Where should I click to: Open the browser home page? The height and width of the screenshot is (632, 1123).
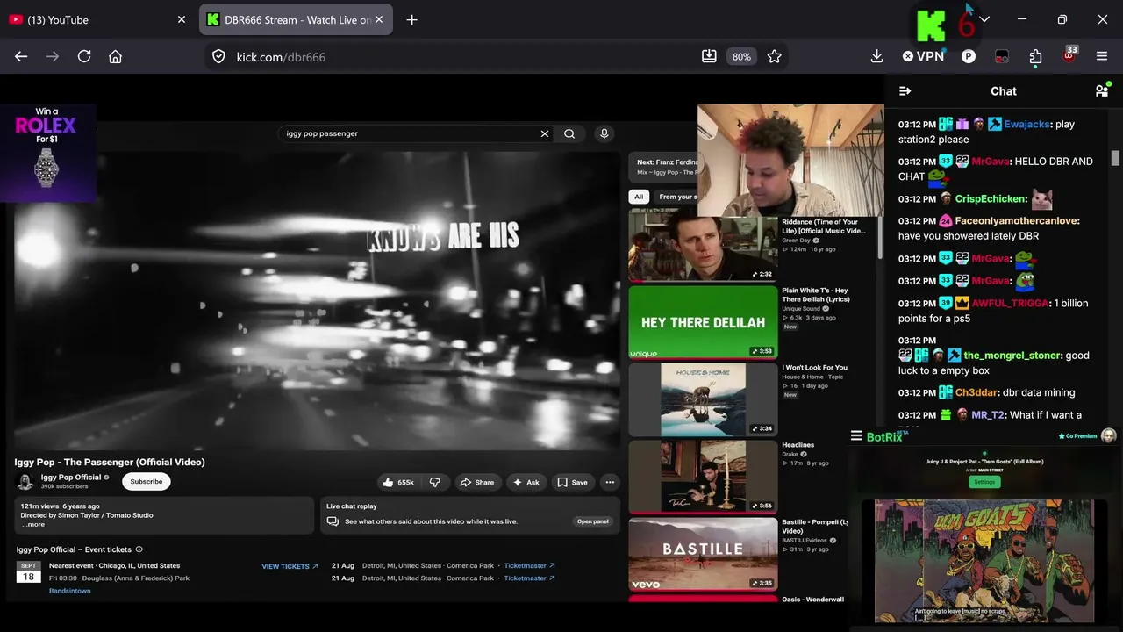(x=115, y=56)
